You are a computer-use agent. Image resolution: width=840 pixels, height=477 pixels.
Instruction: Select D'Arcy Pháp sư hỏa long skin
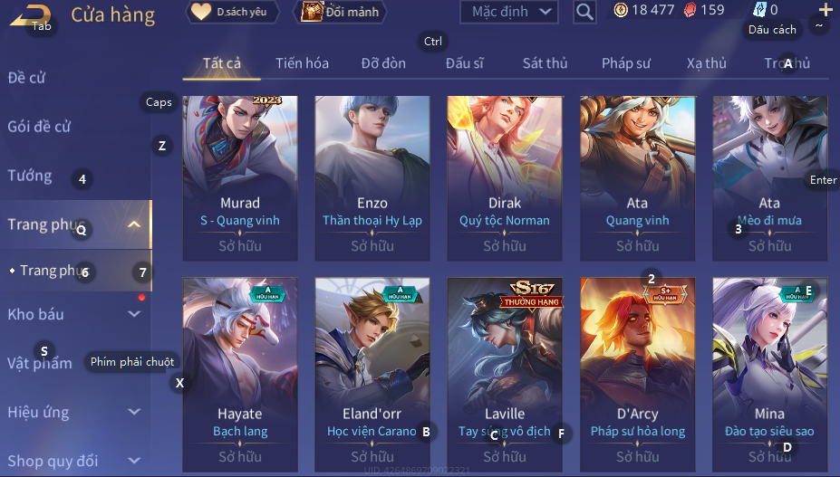pyautogui.click(x=638, y=375)
